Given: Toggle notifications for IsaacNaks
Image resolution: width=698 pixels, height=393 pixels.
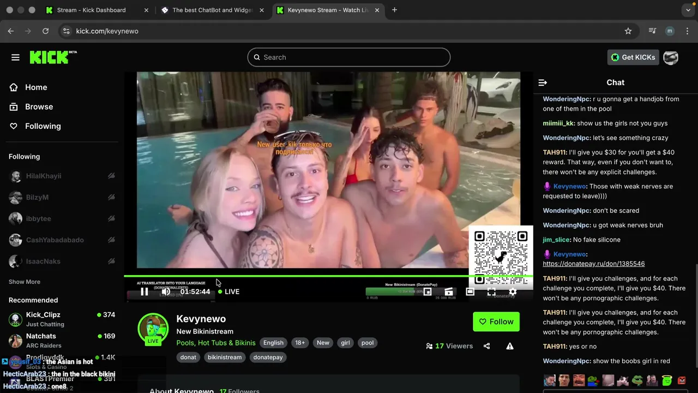Looking at the screenshot, I should (x=111, y=261).
